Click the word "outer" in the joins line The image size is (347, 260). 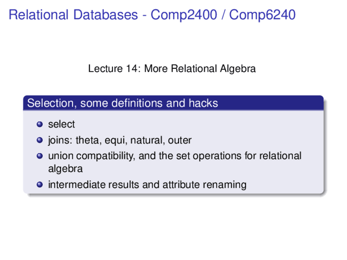tap(180, 140)
